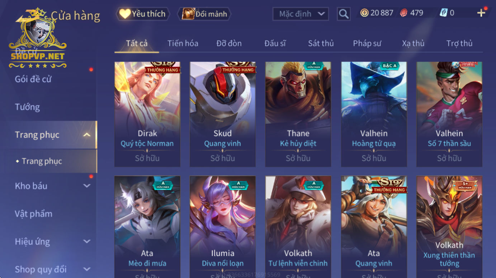Viewport: 496px width, 278px height.
Task: Select Dirak Quý tộc Norman skin card
Action: pyautogui.click(x=147, y=114)
